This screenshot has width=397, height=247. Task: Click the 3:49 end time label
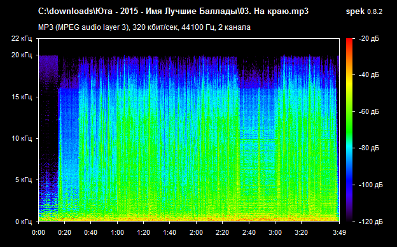pos(339,232)
